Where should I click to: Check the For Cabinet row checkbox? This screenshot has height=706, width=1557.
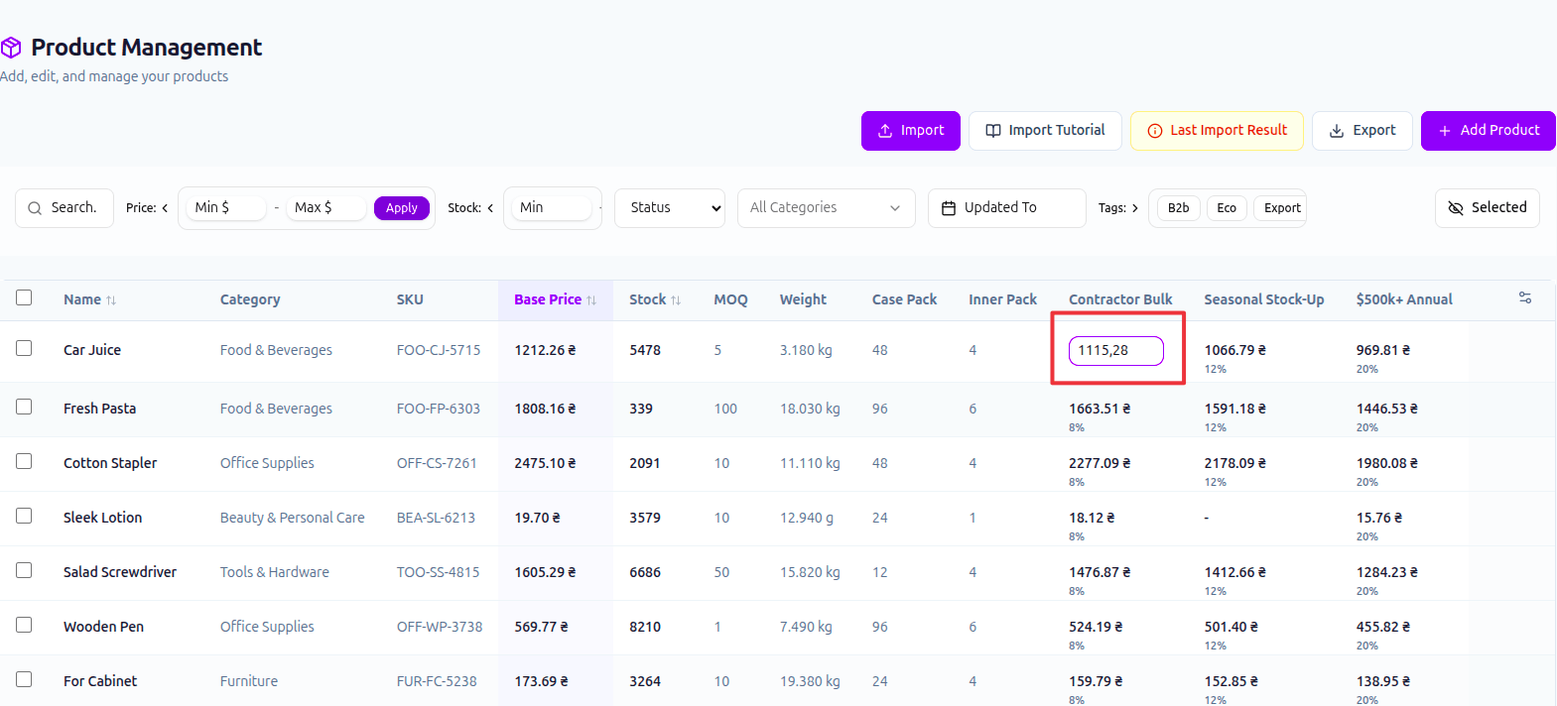(24, 679)
